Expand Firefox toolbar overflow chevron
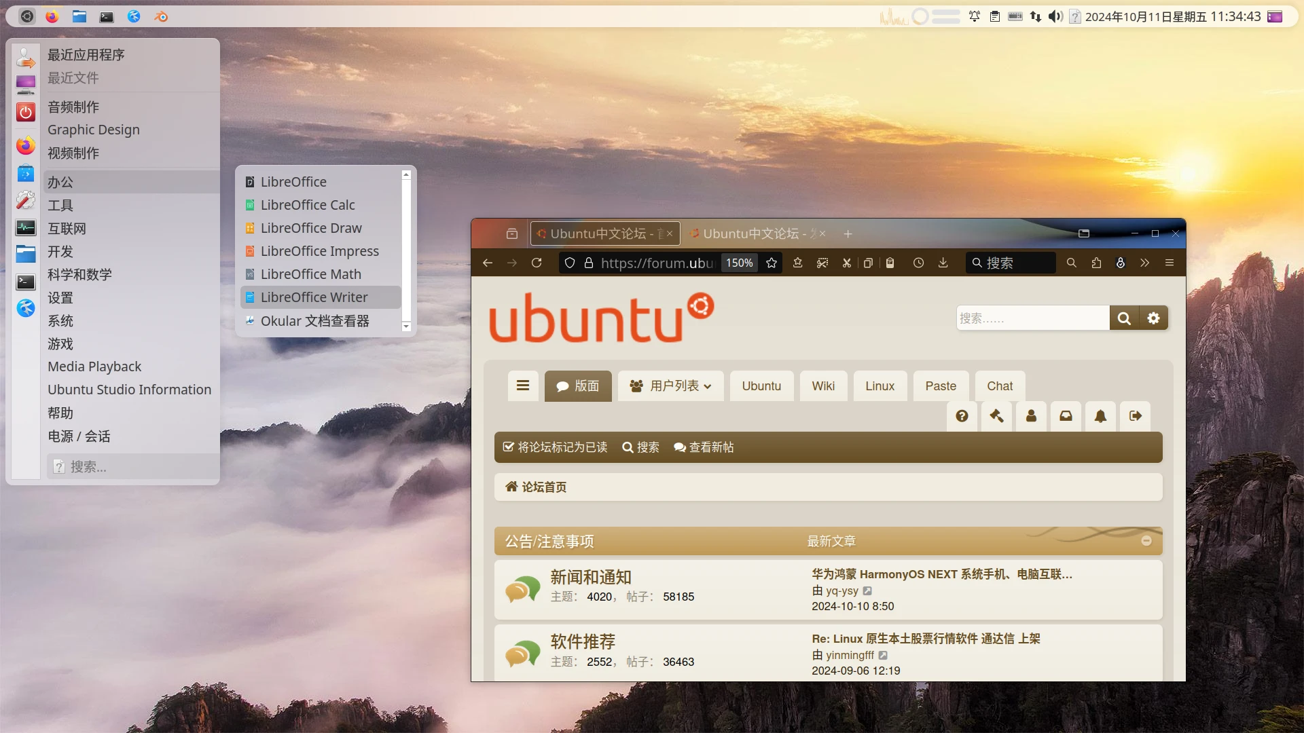This screenshot has height=733, width=1304. pos(1144,263)
